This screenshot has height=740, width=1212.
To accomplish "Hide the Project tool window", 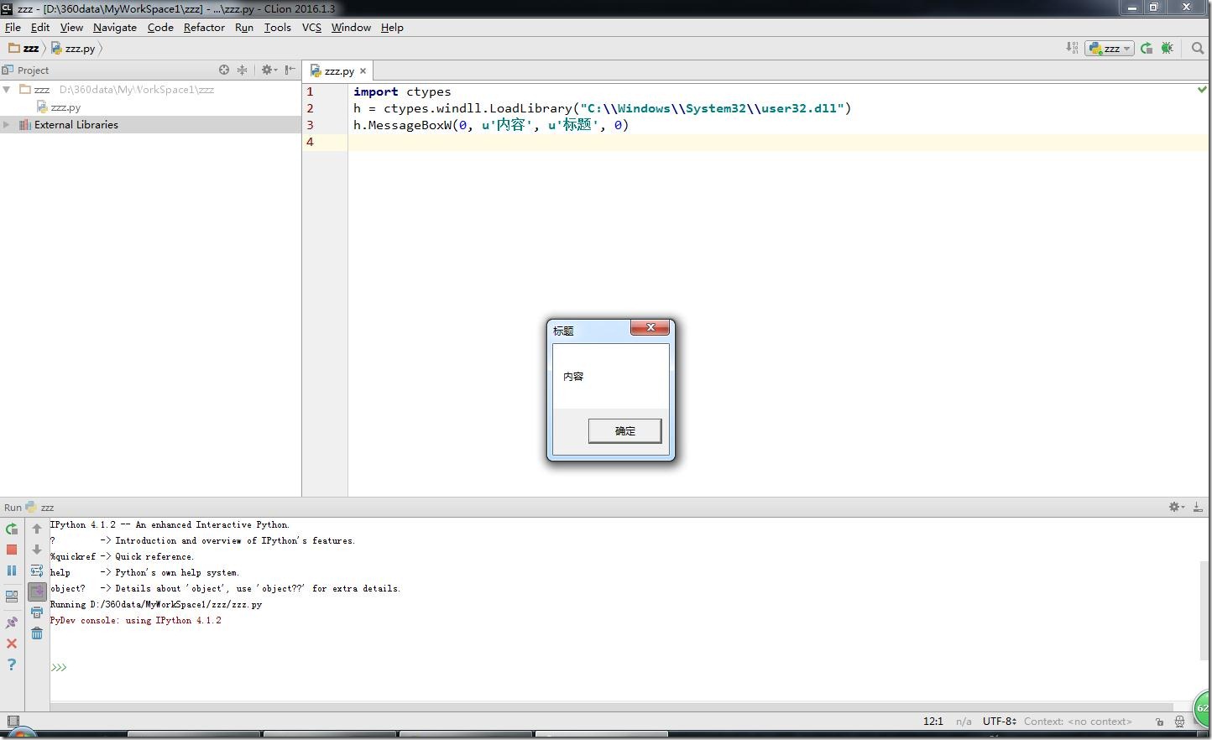I will tap(290, 70).
